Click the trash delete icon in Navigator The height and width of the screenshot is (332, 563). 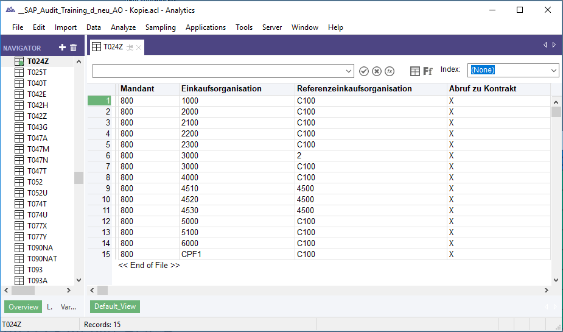click(x=73, y=48)
